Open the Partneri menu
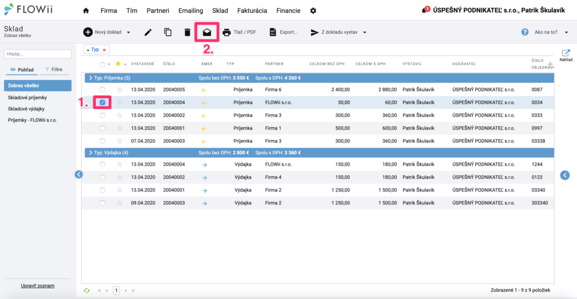Screen dimensions: 577x299 pyautogui.click(x=158, y=11)
